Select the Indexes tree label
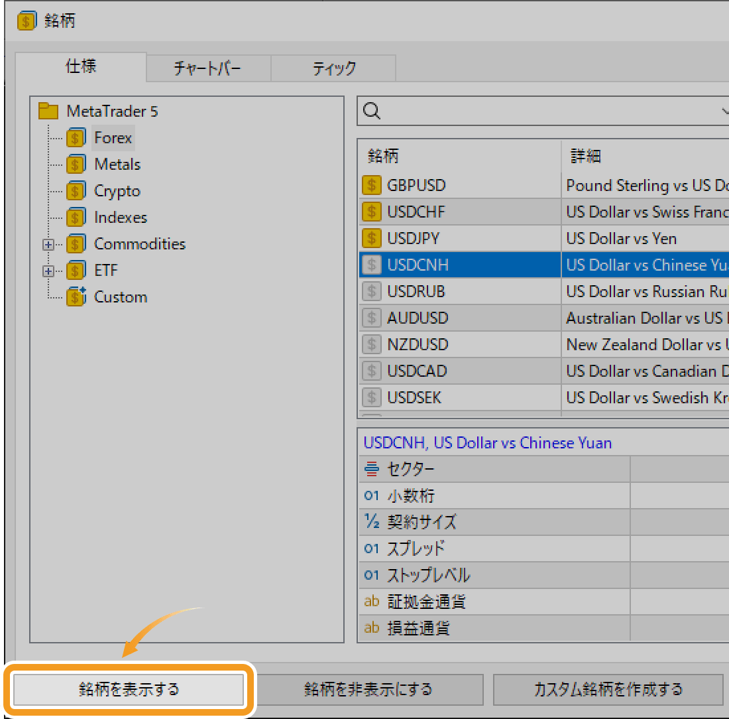 pyautogui.click(x=121, y=218)
